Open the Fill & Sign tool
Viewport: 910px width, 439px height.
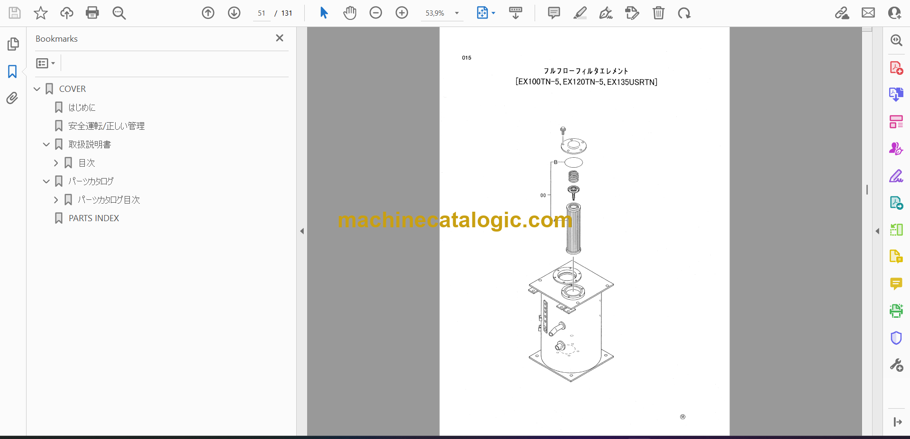(896, 176)
